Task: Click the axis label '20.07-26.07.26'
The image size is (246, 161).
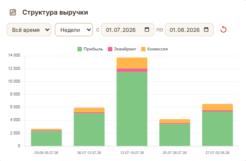Action: (x=175, y=153)
